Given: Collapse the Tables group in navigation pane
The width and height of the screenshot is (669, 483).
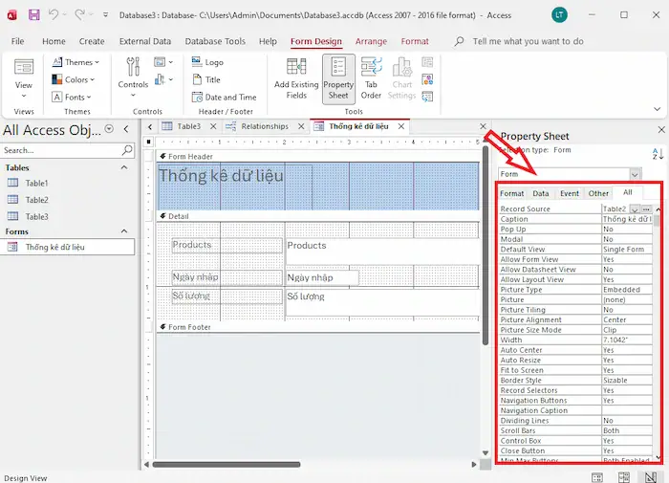Looking at the screenshot, I should click(x=123, y=167).
